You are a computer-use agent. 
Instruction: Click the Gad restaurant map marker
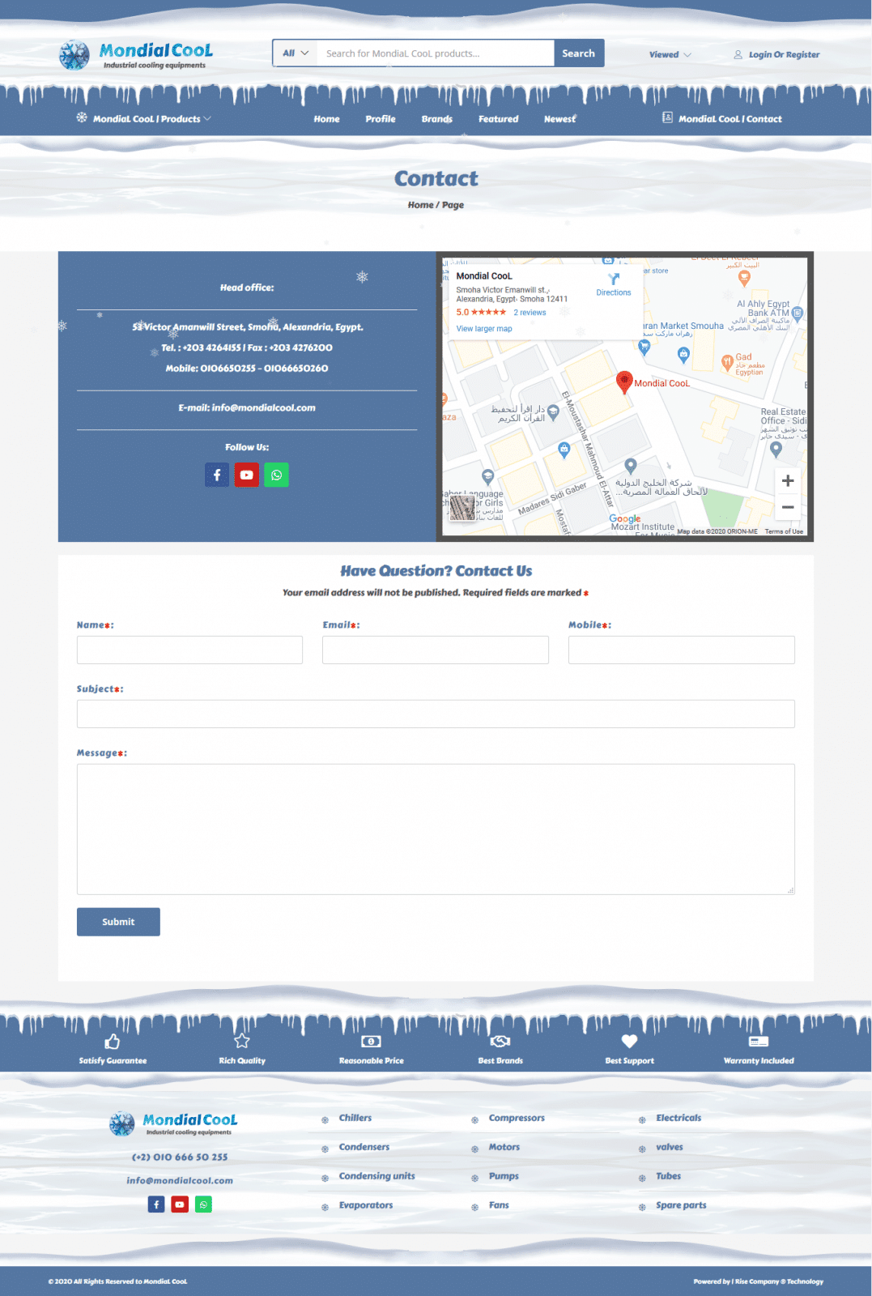click(727, 362)
